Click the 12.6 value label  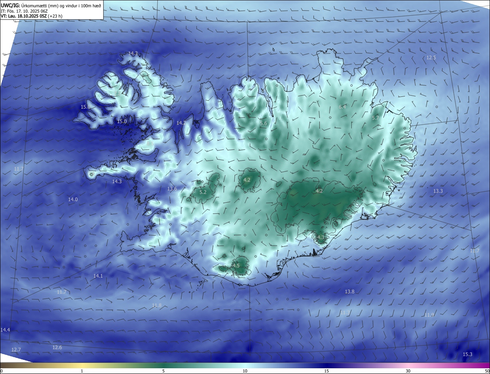click(57, 347)
